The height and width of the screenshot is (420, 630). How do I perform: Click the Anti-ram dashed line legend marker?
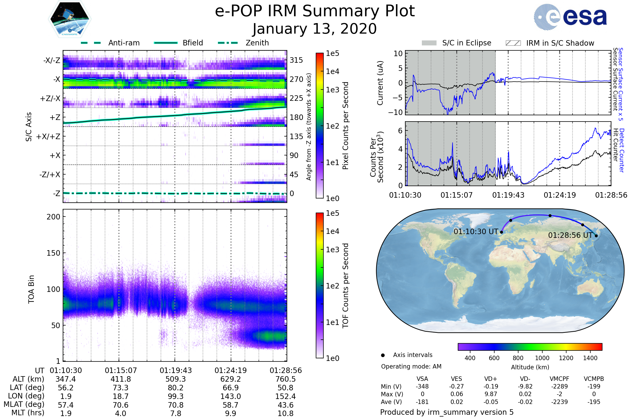click(x=91, y=43)
